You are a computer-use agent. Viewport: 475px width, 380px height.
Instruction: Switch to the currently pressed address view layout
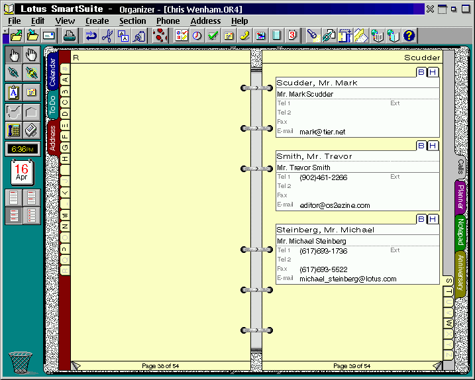[14, 216]
